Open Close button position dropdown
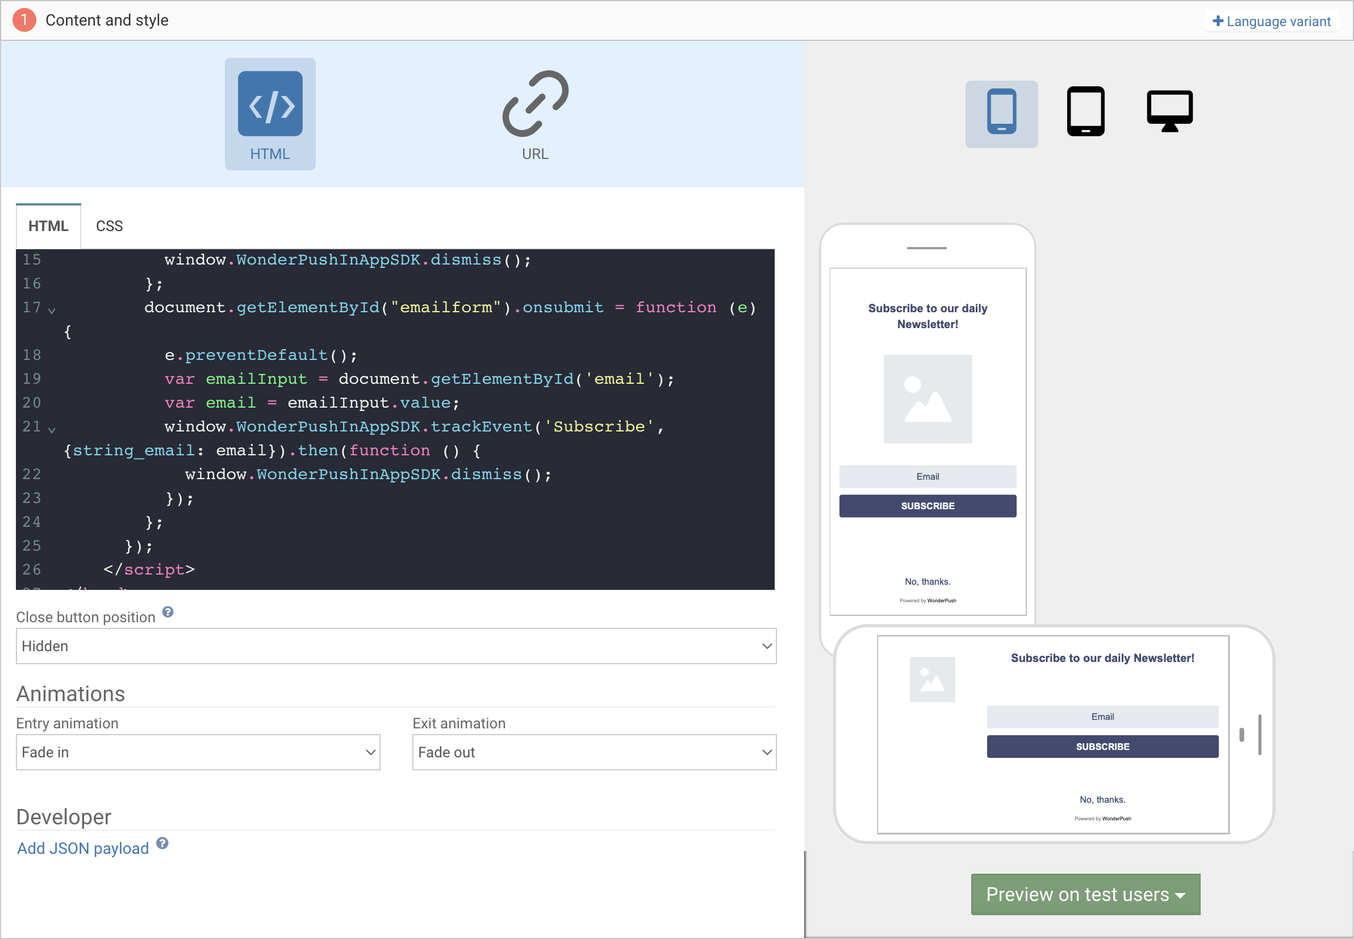 point(395,647)
